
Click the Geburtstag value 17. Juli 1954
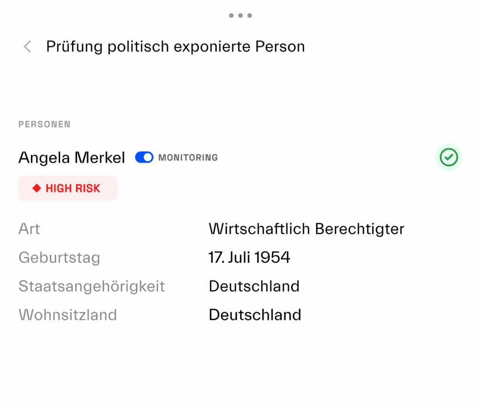pos(249,257)
